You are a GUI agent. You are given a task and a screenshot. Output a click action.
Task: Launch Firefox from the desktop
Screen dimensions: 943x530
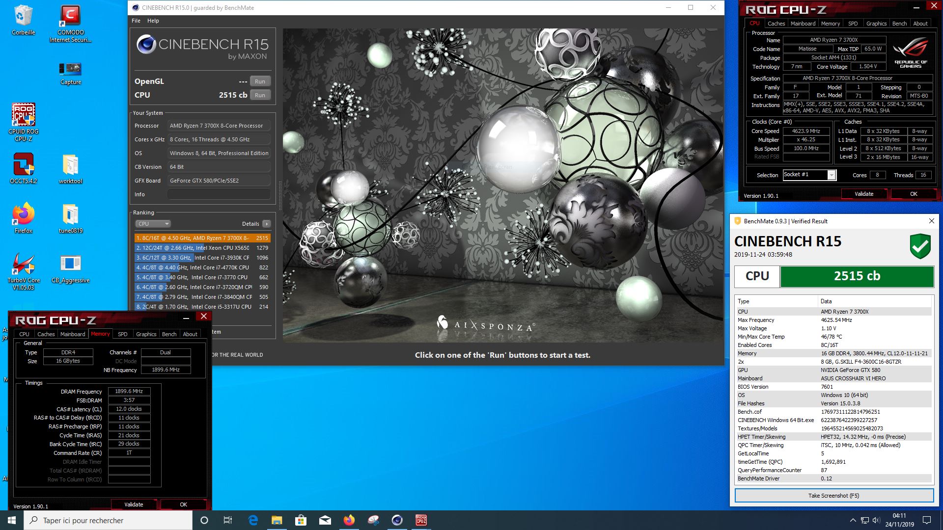pyautogui.click(x=23, y=217)
